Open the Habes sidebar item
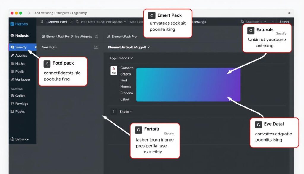This screenshot has width=304, height=174. 18,63
